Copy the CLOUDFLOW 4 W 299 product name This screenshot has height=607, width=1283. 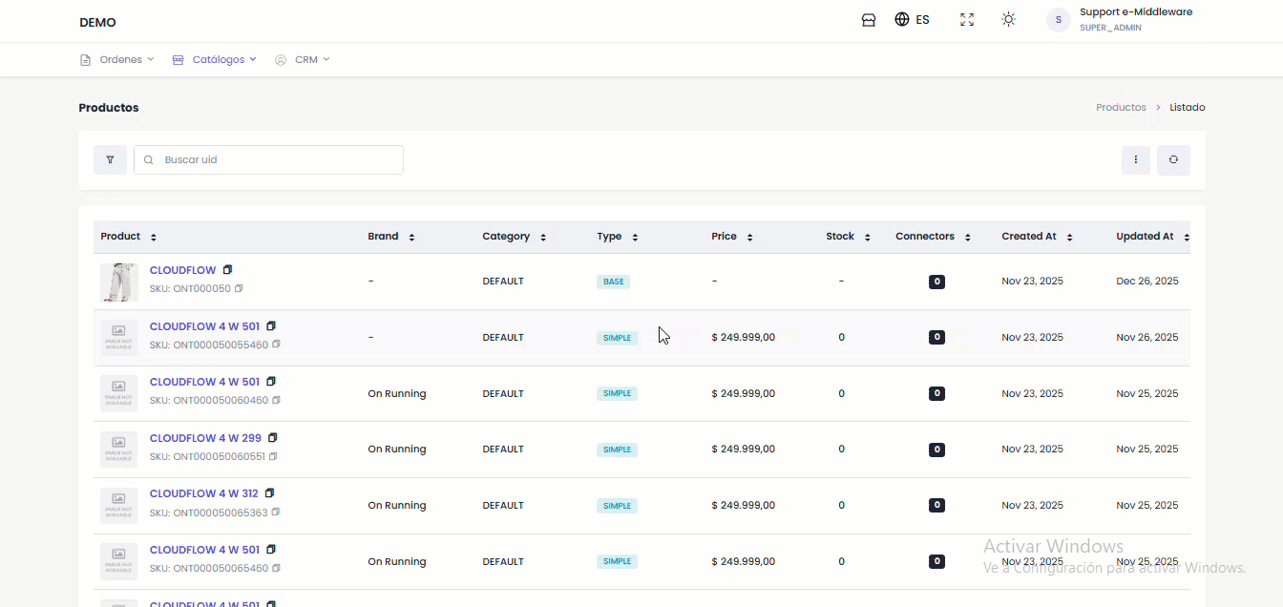[273, 438]
